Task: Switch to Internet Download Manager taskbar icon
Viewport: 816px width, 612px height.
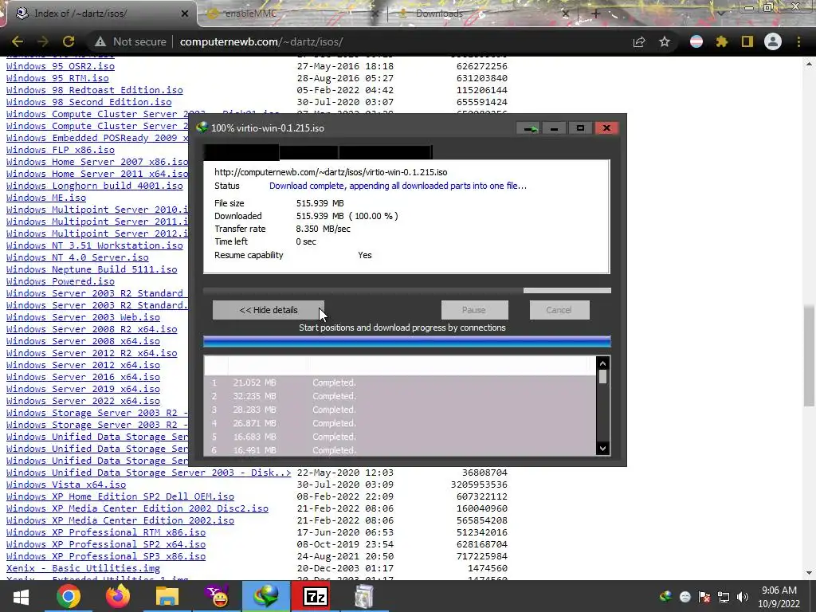Action: (266, 596)
